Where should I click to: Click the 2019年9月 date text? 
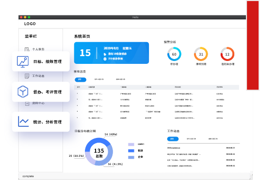click(111, 48)
